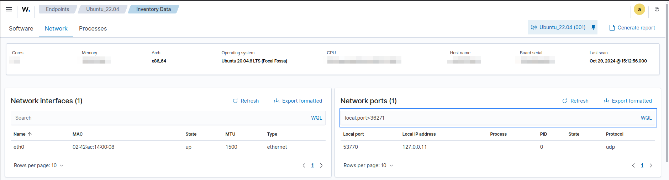The width and height of the screenshot is (669, 180).
Task: Open the hamburger navigation menu
Action: tap(9, 9)
